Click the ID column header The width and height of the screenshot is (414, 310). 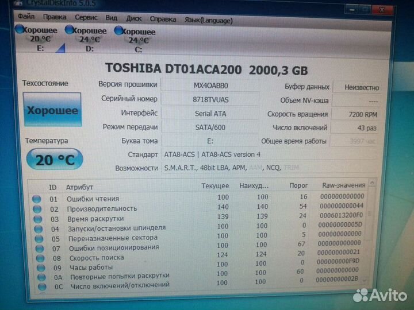[x=52, y=187]
